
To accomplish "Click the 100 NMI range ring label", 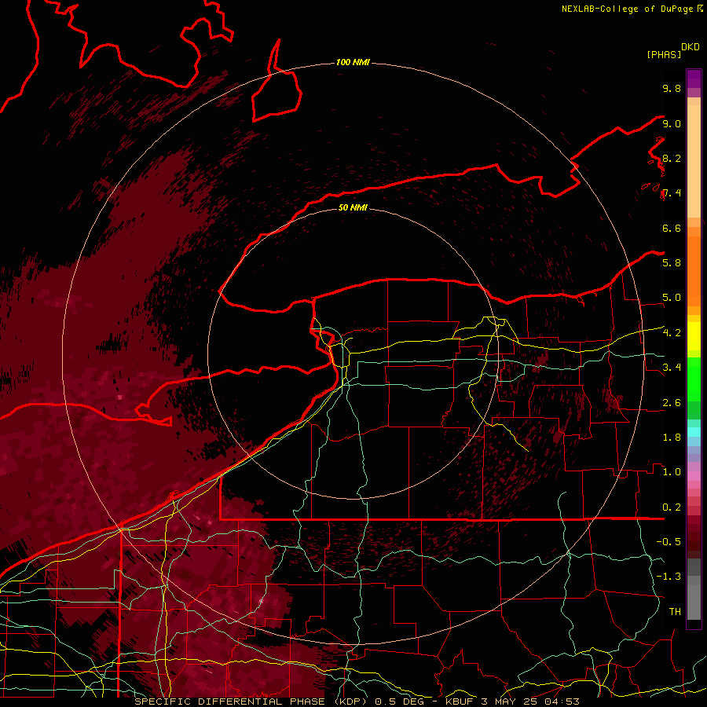I will [353, 62].
